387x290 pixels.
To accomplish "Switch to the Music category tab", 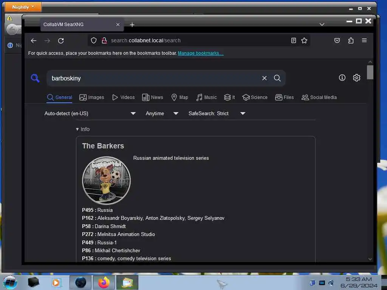I will (x=206, y=97).
